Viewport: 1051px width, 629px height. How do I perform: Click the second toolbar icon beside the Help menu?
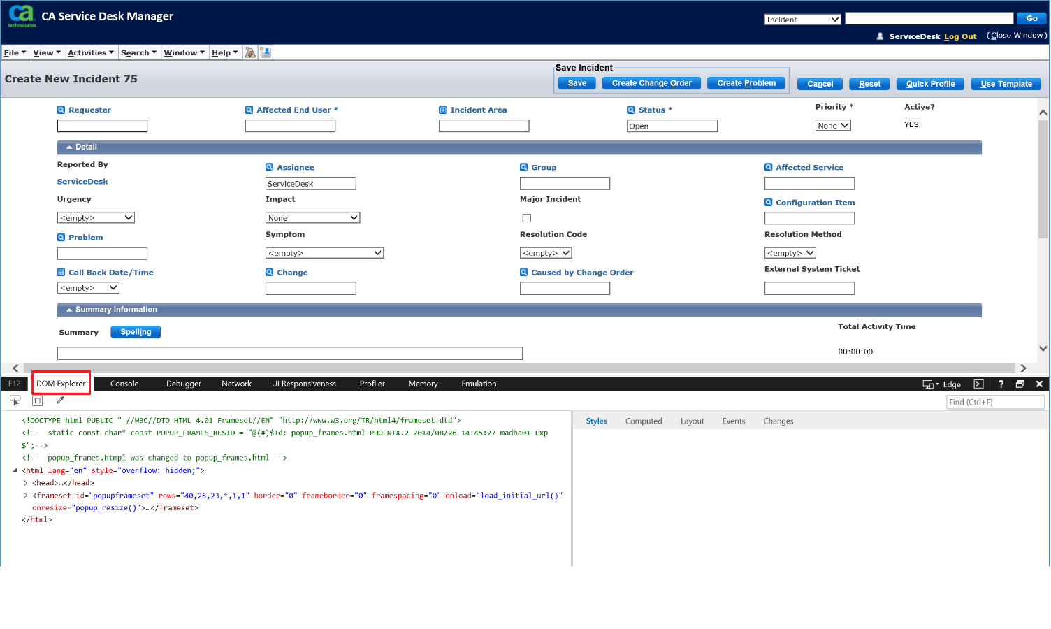click(266, 52)
